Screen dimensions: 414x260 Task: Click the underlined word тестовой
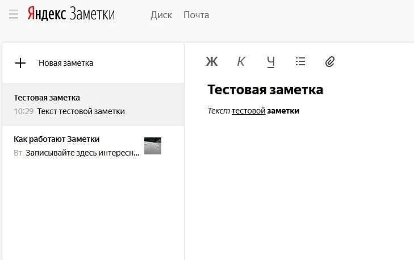click(248, 111)
